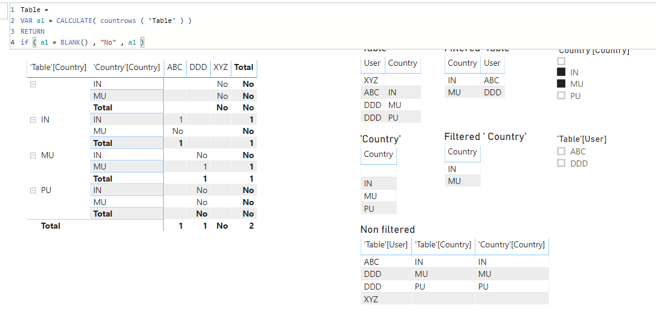Click the 'Table'[Country] matrix column header
Viewport: 656px width, 327px height.
58,67
